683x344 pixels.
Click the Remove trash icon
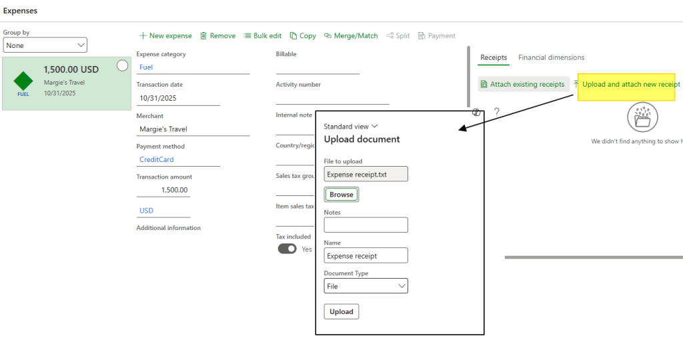pos(203,36)
